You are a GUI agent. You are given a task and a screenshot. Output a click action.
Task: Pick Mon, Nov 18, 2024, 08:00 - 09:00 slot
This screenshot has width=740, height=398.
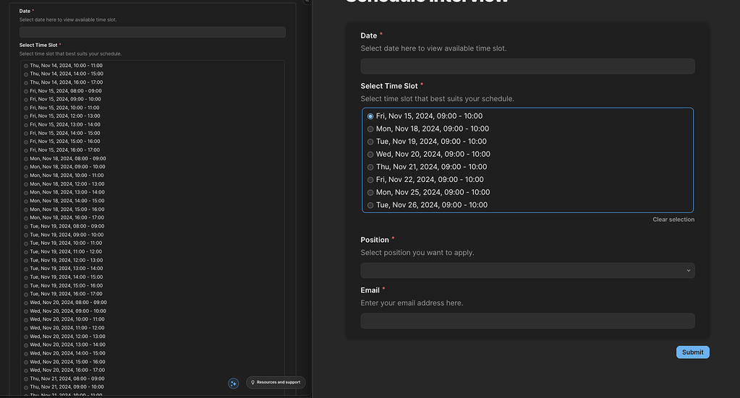(26, 159)
